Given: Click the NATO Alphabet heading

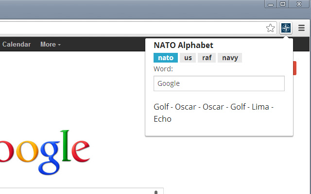Looking at the screenshot, I should 184,45.
